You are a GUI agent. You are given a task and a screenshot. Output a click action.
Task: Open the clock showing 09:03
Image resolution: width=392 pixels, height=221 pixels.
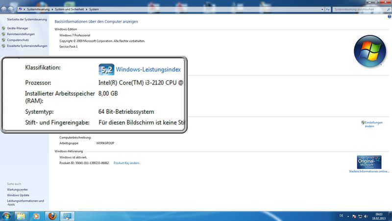coord(379,216)
